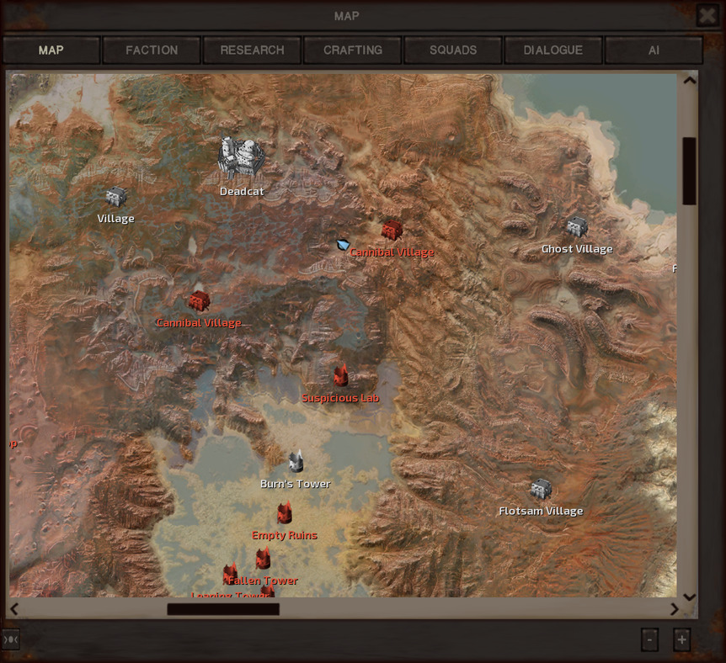Viewport: 726px width, 663px height.
Task: Click the Cannibal Village icon near player marker
Action: click(392, 230)
